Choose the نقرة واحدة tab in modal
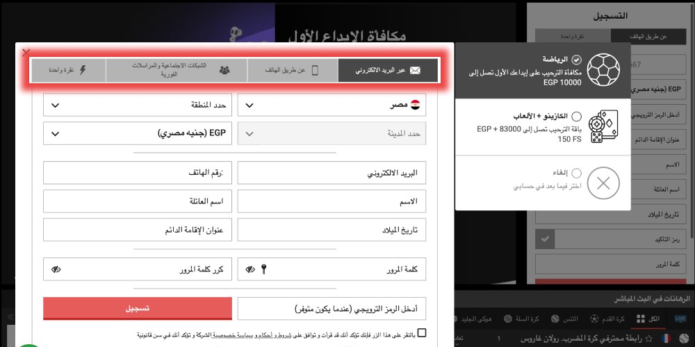 click(x=68, y=70)
